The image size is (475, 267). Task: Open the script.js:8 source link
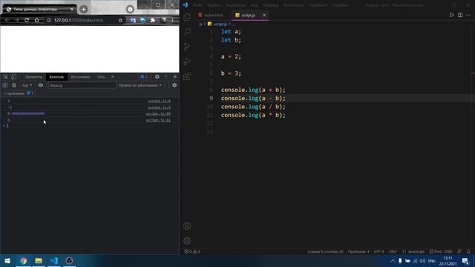click(x=160, y=101)
